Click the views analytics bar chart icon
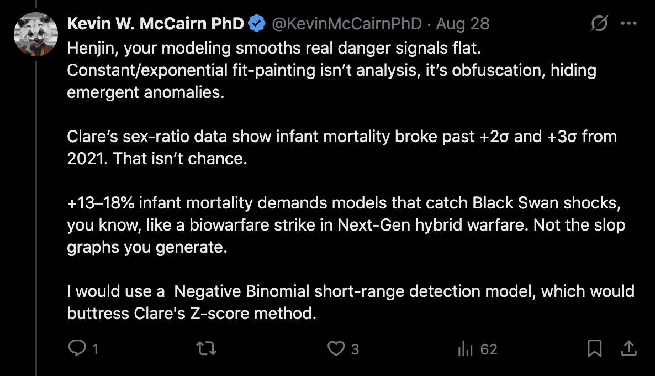This screenshot has width=655, height=376. point(465,349)
